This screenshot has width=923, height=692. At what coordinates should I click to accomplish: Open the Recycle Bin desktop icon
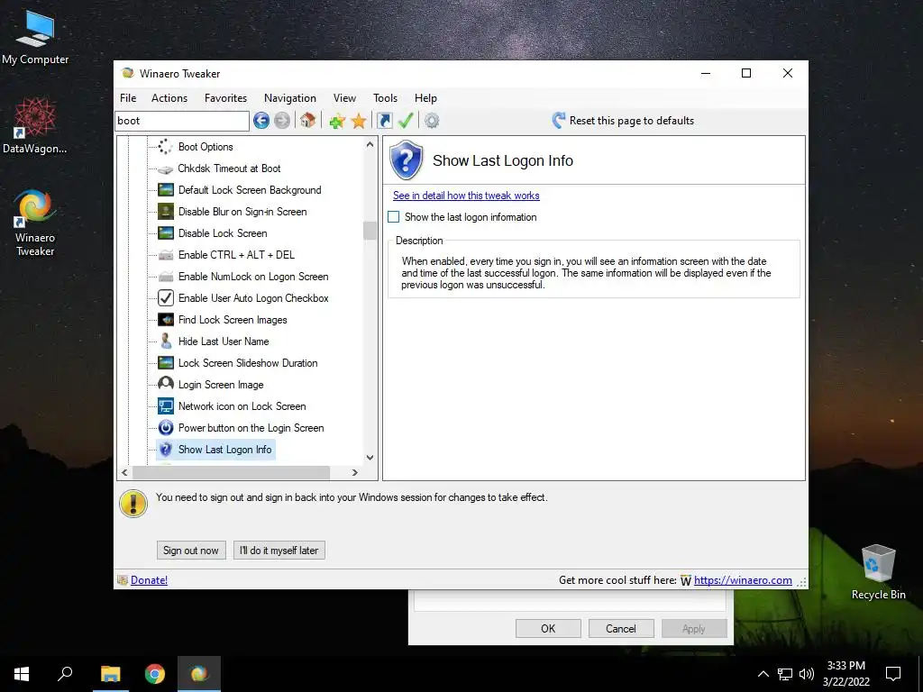(878, 572)
